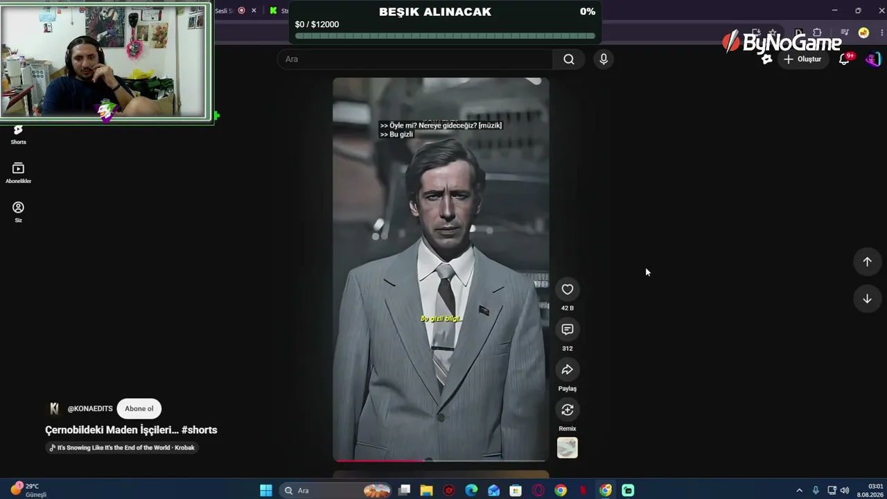Screen dimensions: 887x499
Task: Open Task View on the taskbar
Action: pyautogui.click(x=405, y=491)
